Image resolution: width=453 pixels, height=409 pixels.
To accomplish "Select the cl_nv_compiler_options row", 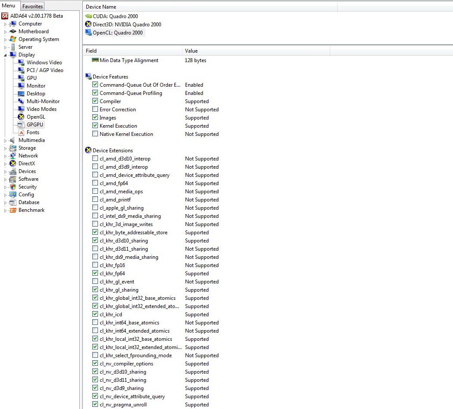I will pyautogui.click(x=126, y=364).
